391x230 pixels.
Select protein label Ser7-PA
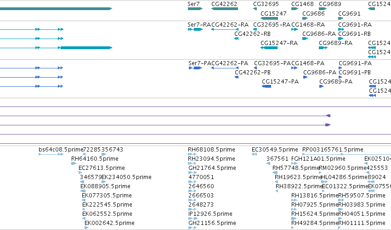[200, 63]
